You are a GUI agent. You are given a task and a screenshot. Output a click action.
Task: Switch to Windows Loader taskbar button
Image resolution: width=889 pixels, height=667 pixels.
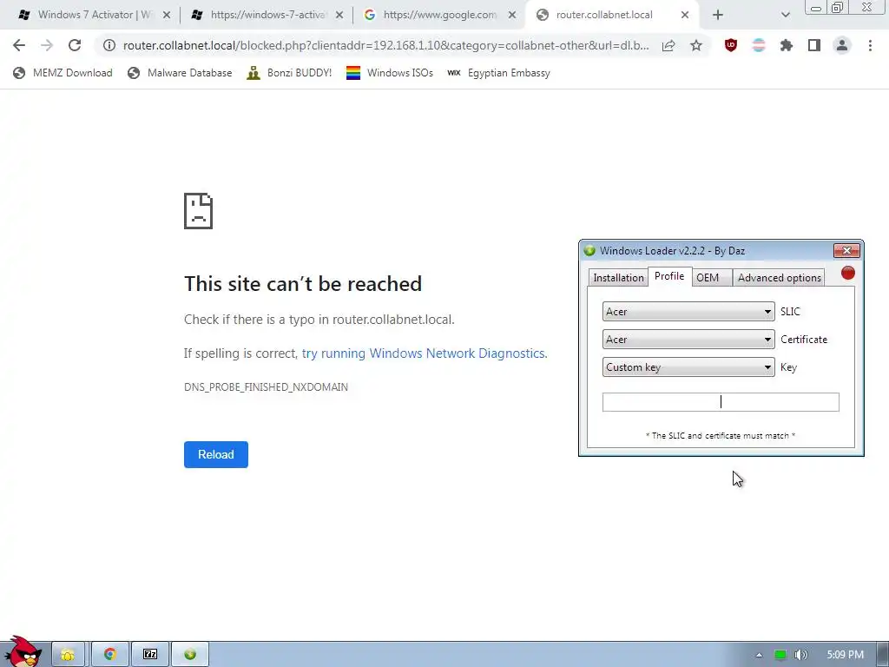tap(190, 655)
